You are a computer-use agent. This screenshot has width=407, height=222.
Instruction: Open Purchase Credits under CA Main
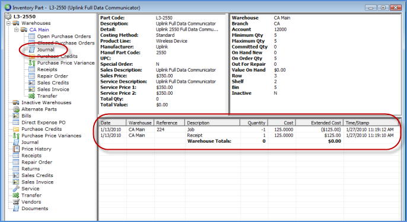58,56
